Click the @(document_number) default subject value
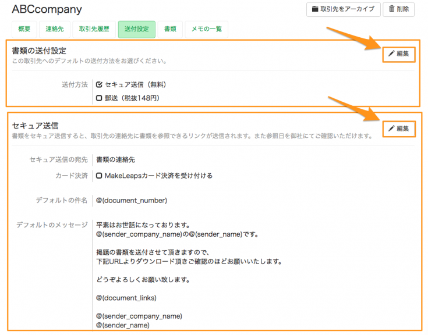 coord(132,201)
